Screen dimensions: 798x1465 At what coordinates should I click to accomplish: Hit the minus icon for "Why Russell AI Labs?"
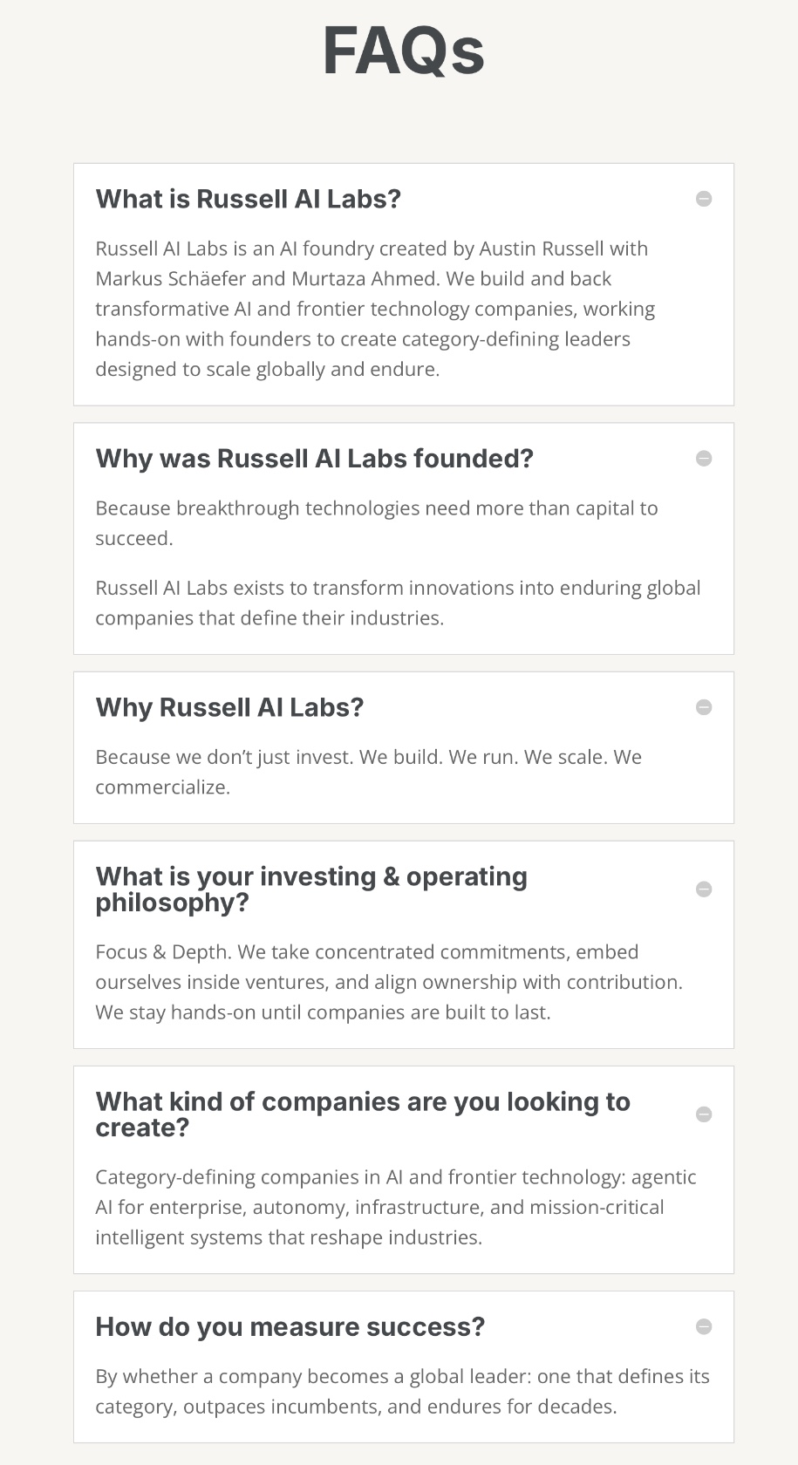click(704, 707)
